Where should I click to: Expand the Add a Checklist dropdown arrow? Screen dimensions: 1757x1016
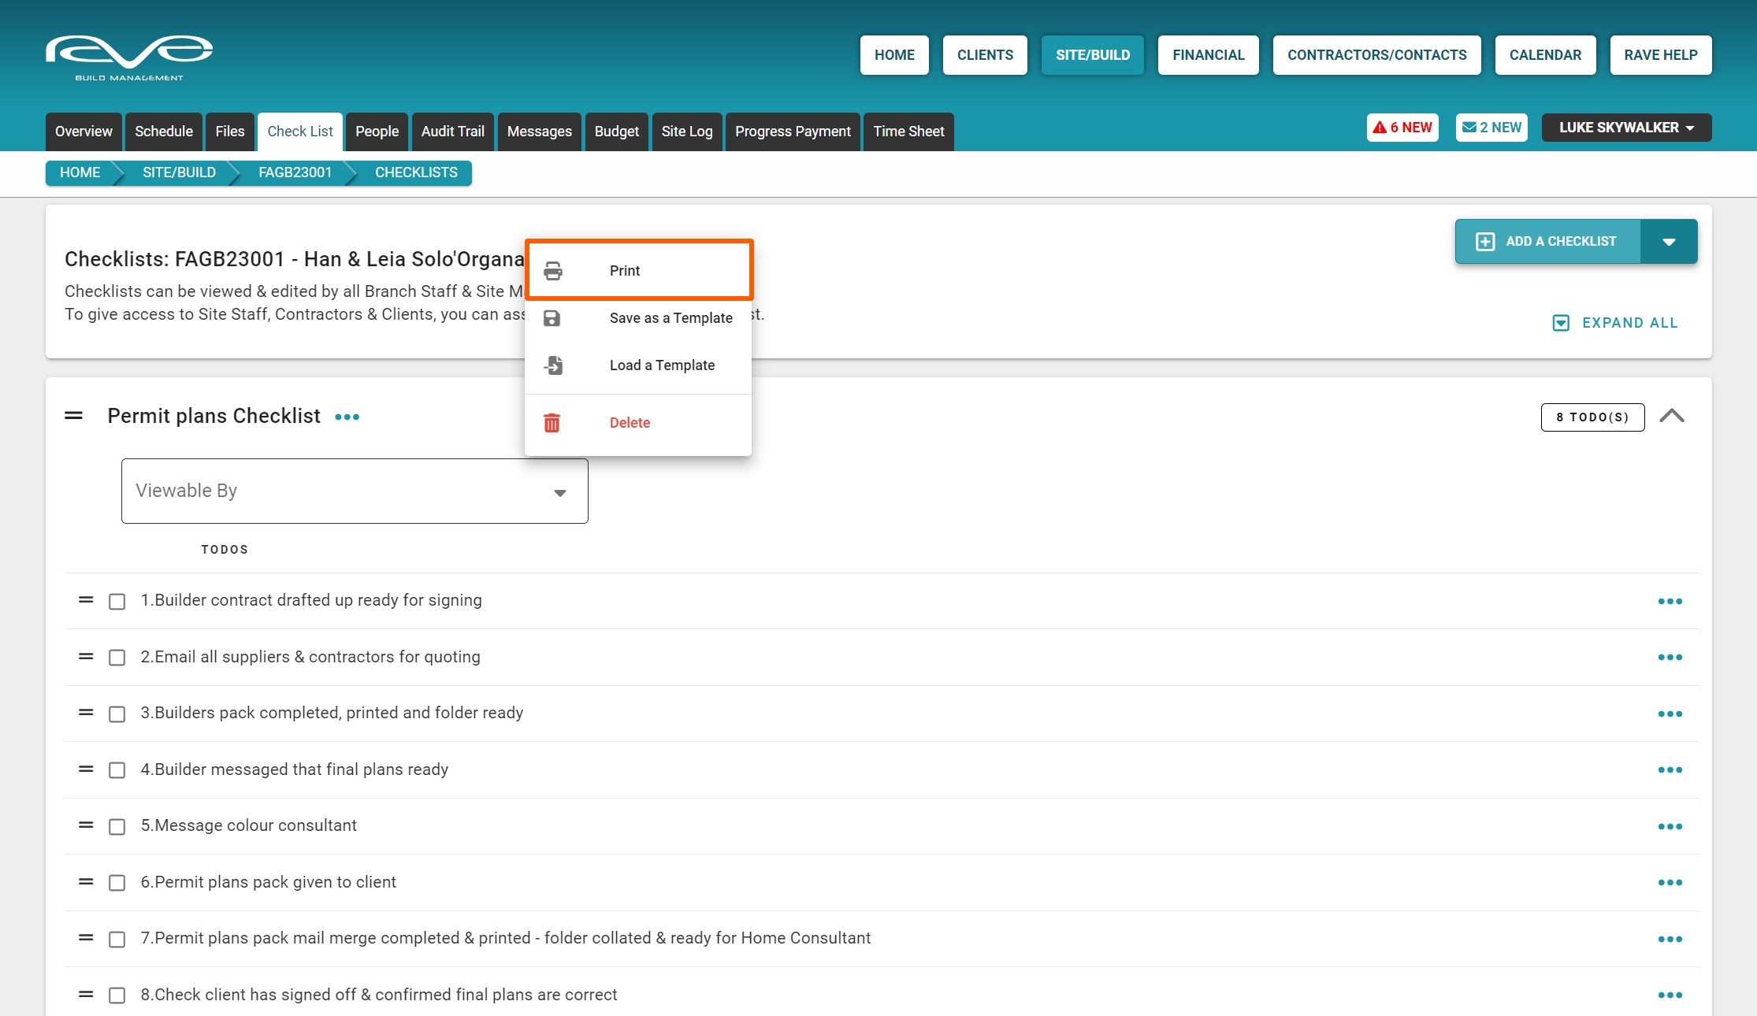click(x=1669, y=242)
